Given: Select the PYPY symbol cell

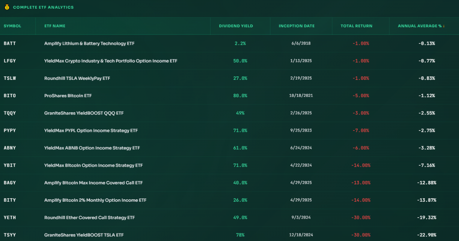Looking at the screenshot, I should point(10,130).
